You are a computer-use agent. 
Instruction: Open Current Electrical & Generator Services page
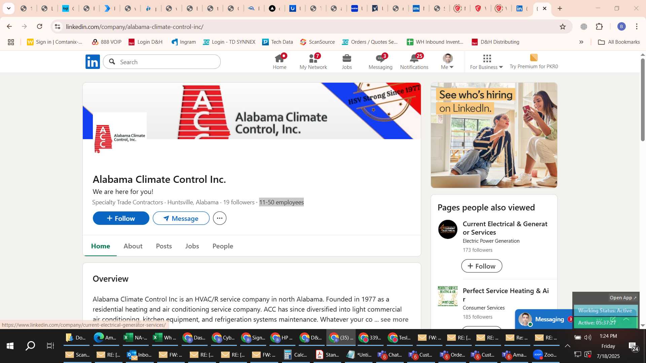pyautogui.click(x=505, y=228)
